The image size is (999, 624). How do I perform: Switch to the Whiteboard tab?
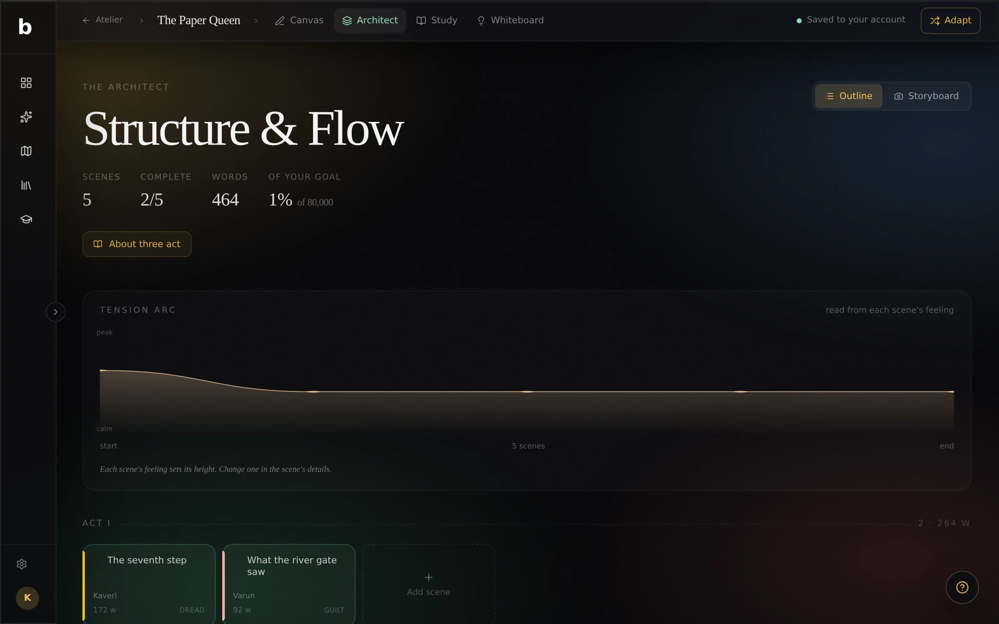pos(510,20)
